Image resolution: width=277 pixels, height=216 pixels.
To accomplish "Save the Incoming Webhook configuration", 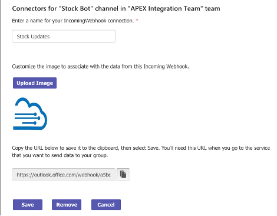I will pyautogui.click(x=28, y=205).
